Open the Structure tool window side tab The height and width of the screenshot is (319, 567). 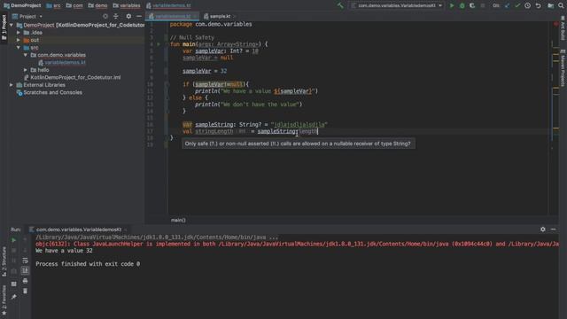tap(4, 262)
